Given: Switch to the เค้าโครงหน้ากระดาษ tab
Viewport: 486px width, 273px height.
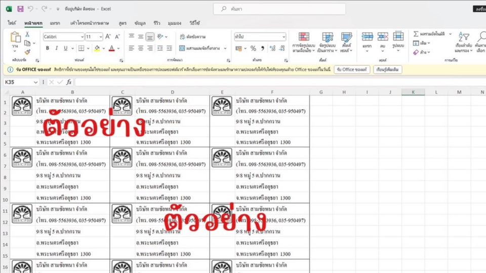Looking at the screenshot, I should click(89, 23).
